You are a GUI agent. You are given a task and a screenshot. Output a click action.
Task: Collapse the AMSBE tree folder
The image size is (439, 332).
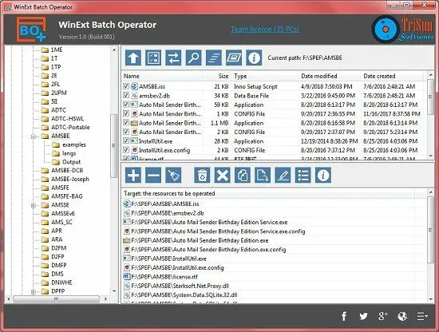(x=34, y=136)
